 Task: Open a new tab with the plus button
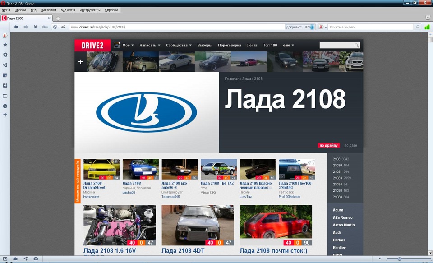click(58, 18)
